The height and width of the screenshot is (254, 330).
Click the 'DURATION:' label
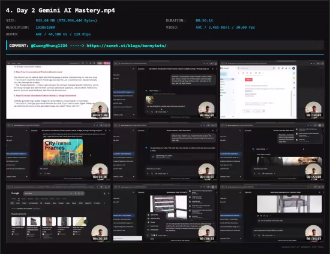tap(175, 20)
